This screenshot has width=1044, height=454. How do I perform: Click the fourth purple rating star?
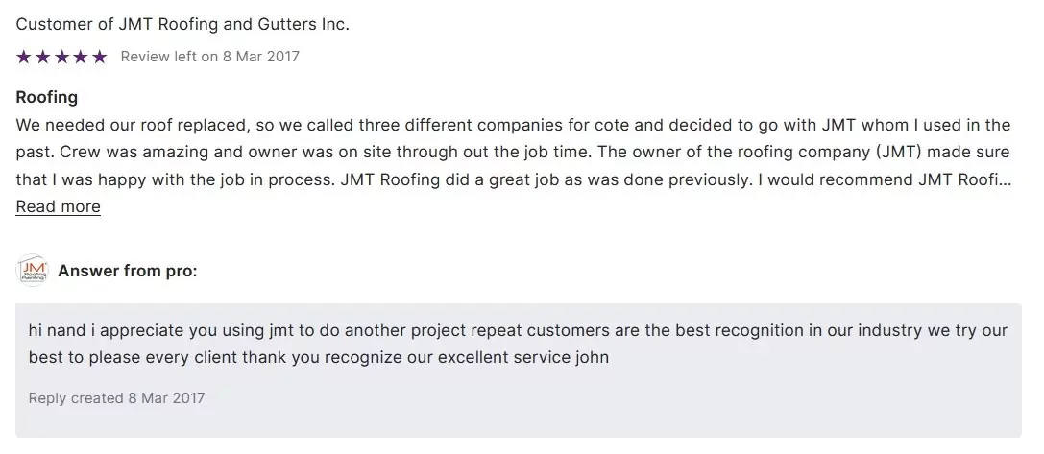[x=81, y=57]
